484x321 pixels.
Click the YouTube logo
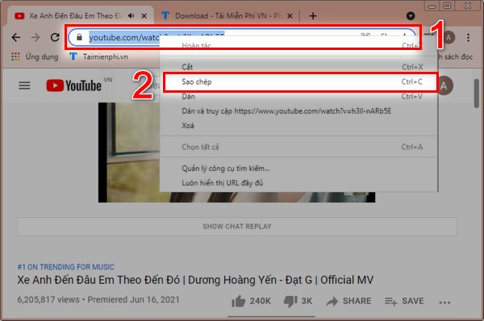click(74, 85)
